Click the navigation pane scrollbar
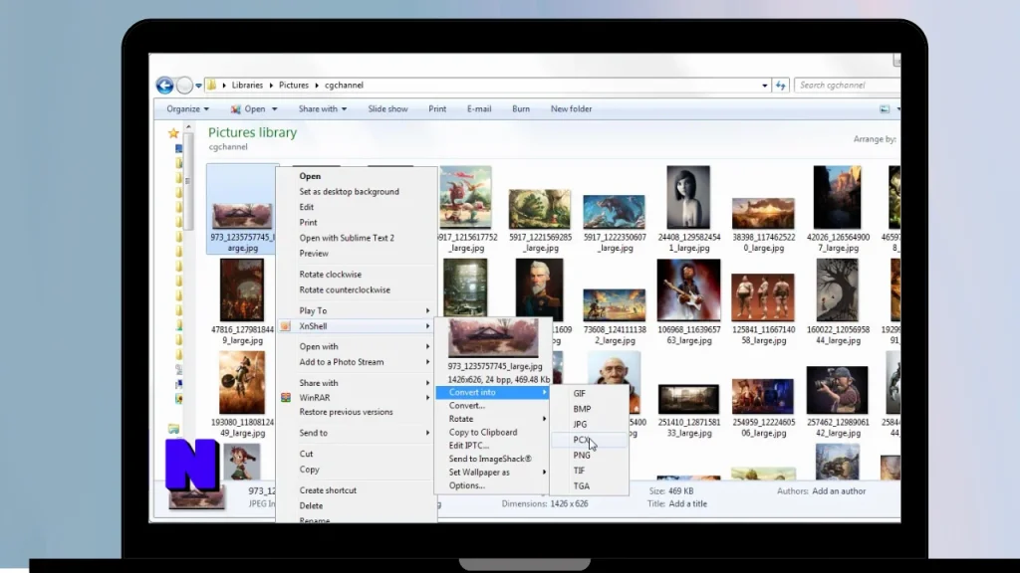The width and height of the screenshot is (1020, 573). coord(188,182)
